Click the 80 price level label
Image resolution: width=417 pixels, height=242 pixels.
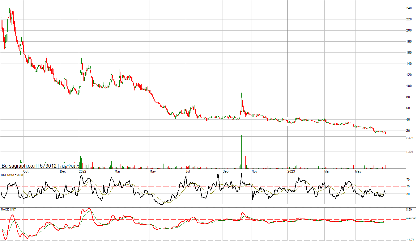point(408,97)
